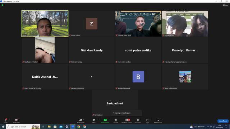Open the Reactions menu
Image resolution: width=230 pixels, height=129 pixels.
138,121
